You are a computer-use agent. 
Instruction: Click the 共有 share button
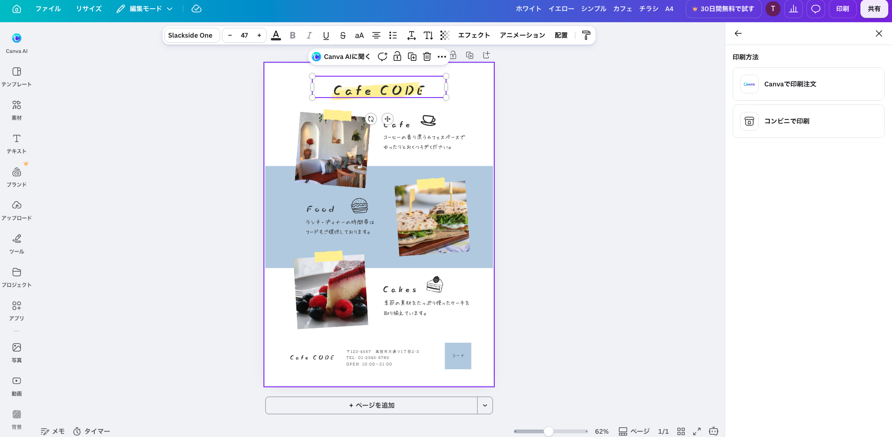(x=874, y=9)
